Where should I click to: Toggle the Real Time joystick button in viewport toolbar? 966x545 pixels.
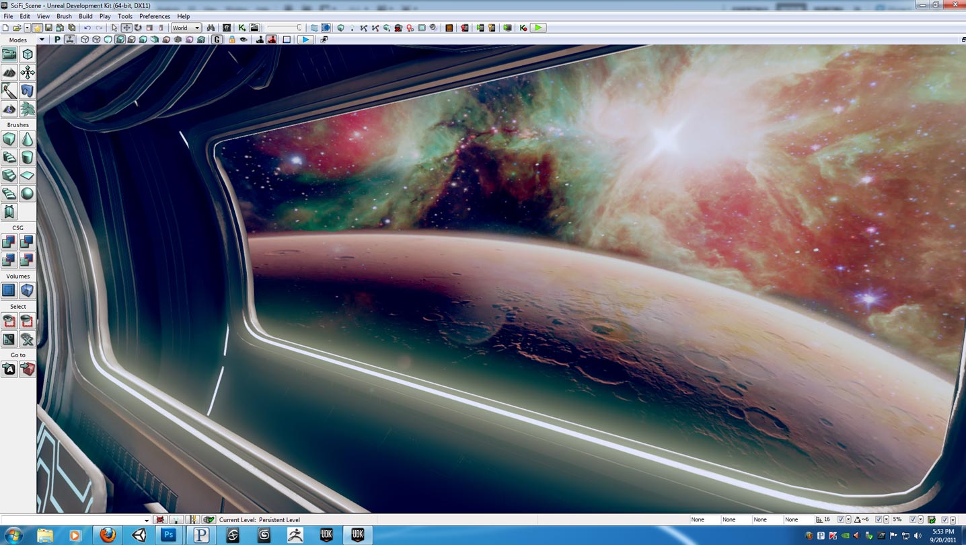pos(69,40)
